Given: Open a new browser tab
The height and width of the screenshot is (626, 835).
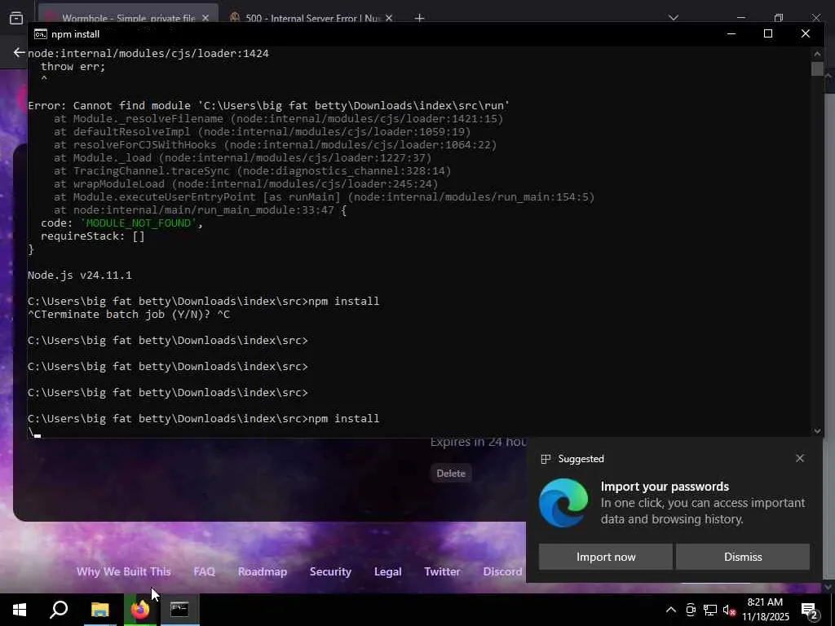Looking at the screenshot, I should (419, 18).
